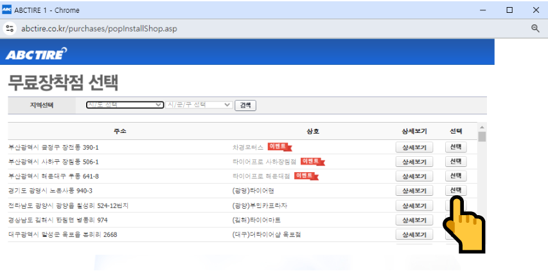Choose 선택 for 타이어프로 사하장림점
548x271 pixels.
click(455, 161)
